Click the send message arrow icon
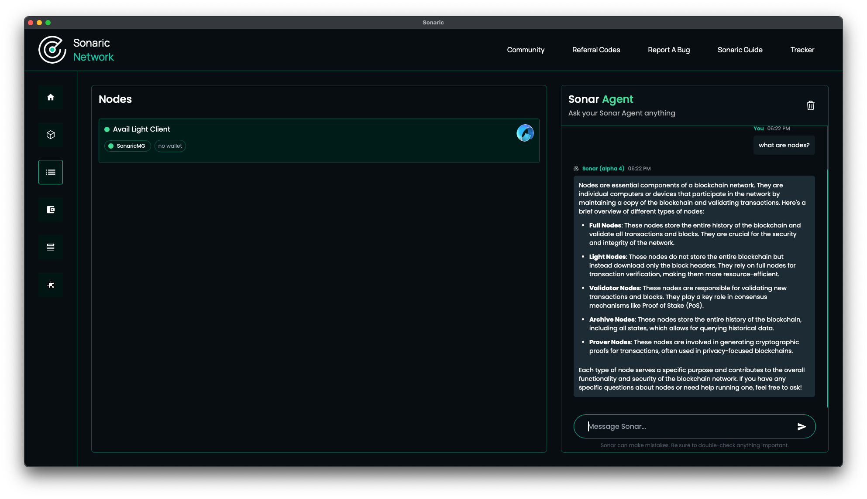Image resolution: width=867 pixels, height=499 pixels. pos(802,427)
